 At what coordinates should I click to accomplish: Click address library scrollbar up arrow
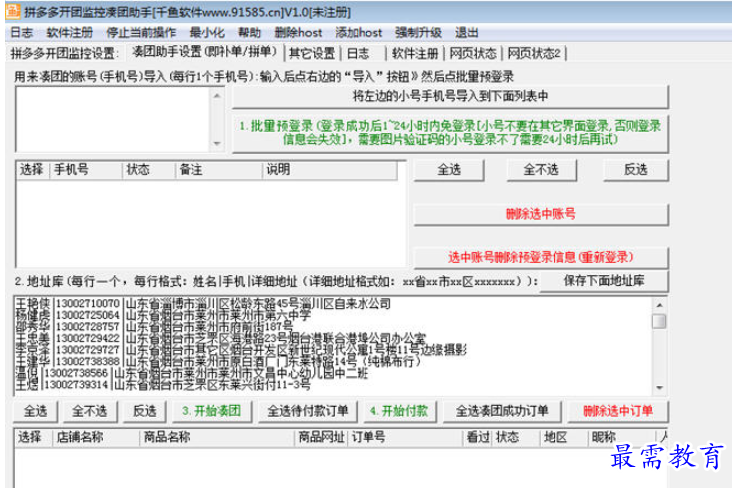659,305
